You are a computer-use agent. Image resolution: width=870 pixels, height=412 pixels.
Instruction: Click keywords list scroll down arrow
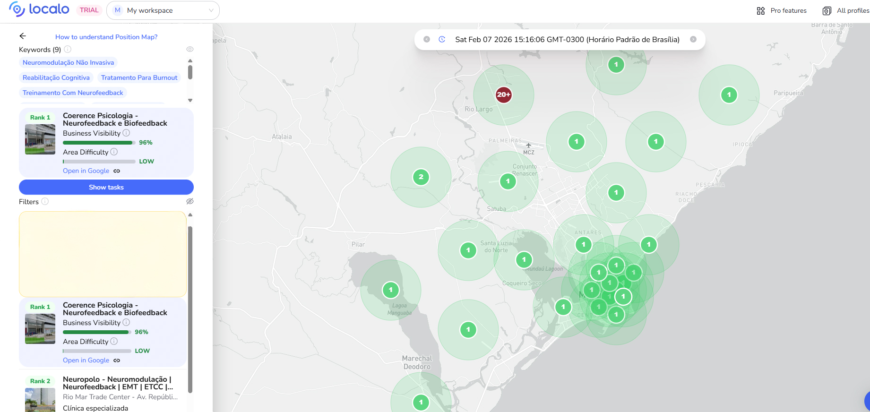tap(190, 100)
